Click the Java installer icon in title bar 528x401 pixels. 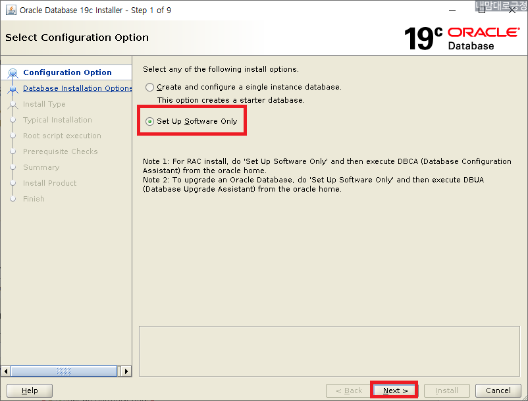click(11, 11)
